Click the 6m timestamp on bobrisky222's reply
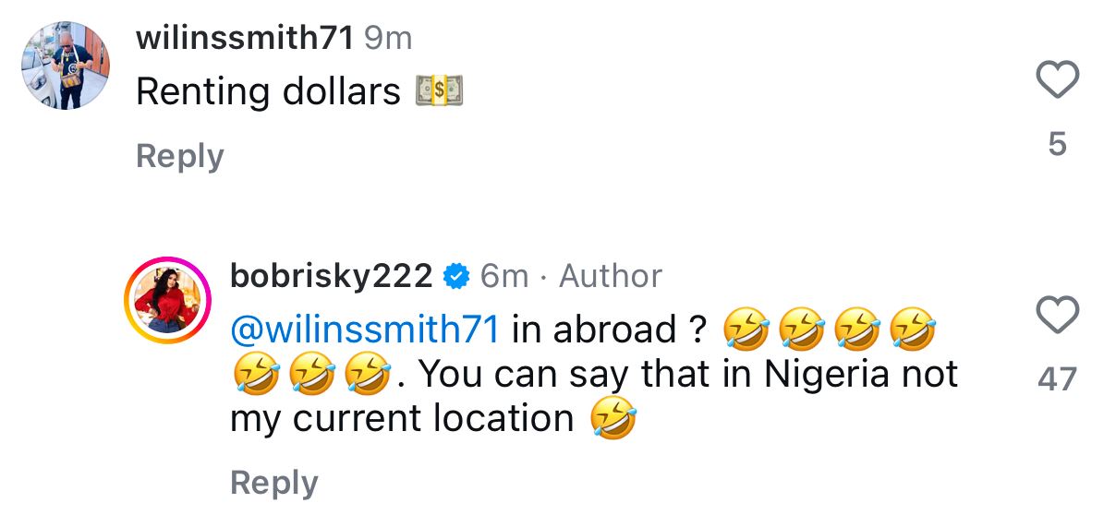The width and height of the screenshot is (1116, 515). click(x=504, y=276)
